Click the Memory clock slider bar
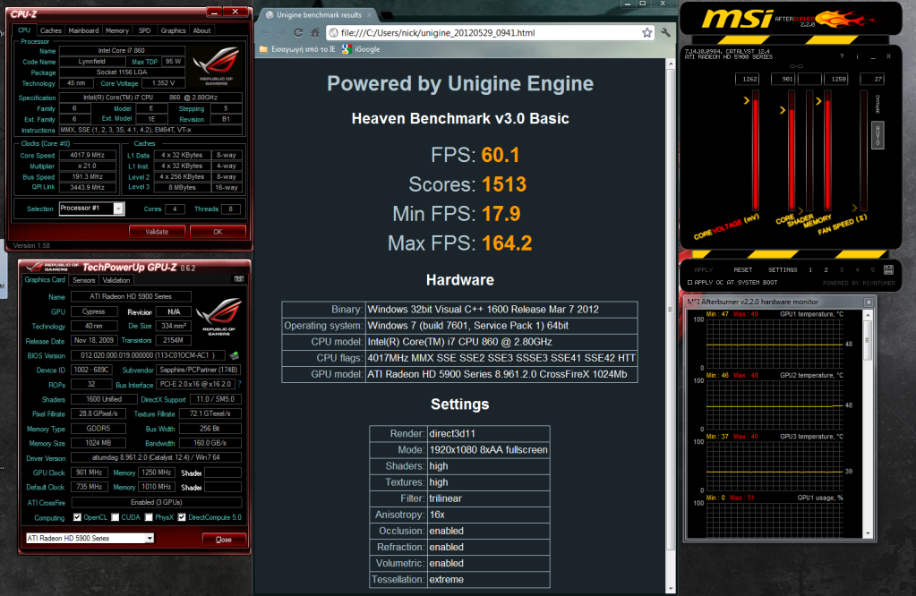916x596 pixels. point(827,150)
